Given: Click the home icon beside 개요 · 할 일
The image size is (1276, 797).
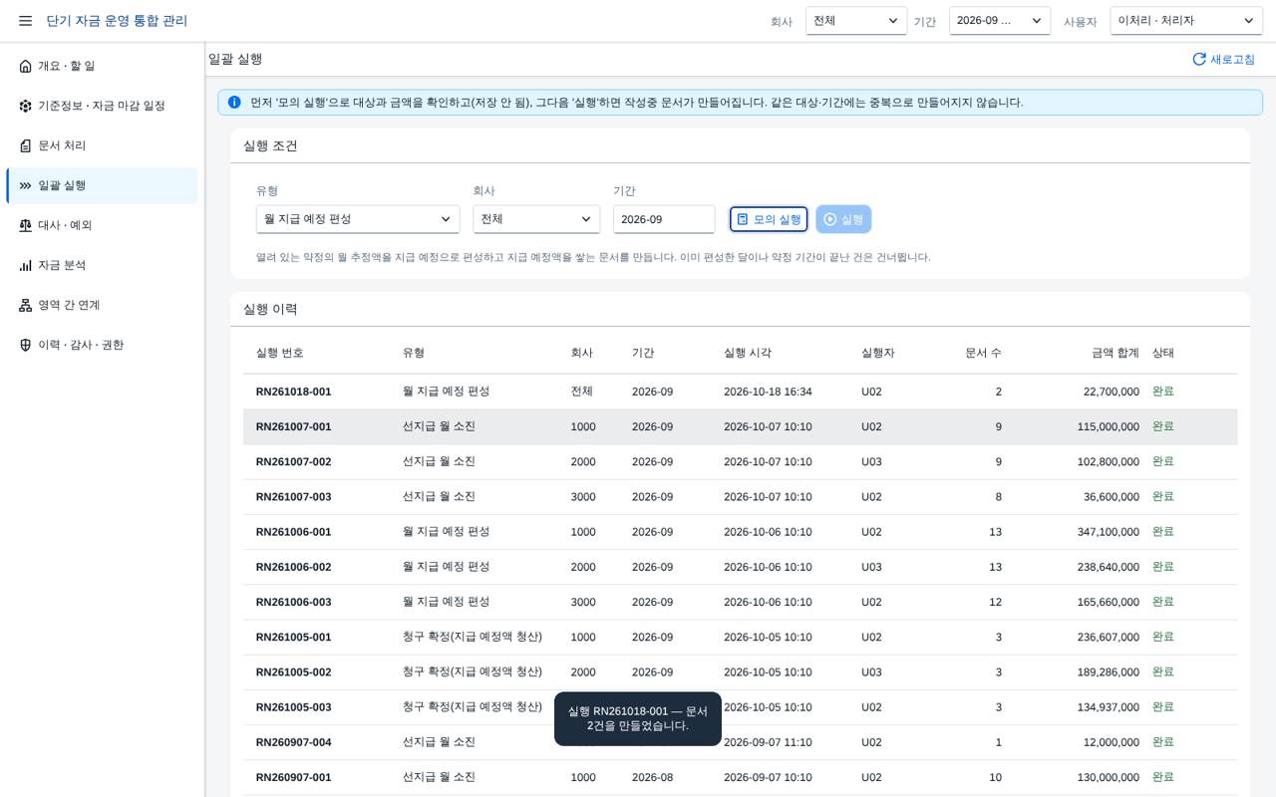Looking at the screenshot, I should [25, 66].
